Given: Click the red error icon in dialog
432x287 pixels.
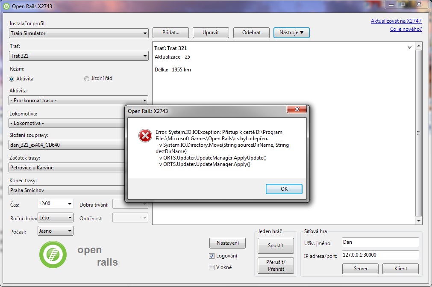Looking at the screenshot, I should tap(145, 136).
